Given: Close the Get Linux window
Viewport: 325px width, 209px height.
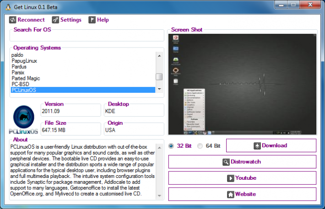Looking at the screenshot, I should (310, 5).
